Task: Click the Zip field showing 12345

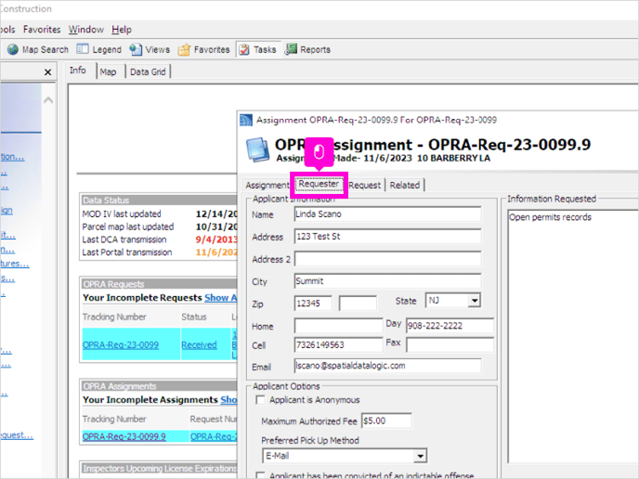Action: pyautogui.click(x=313, y=304)
